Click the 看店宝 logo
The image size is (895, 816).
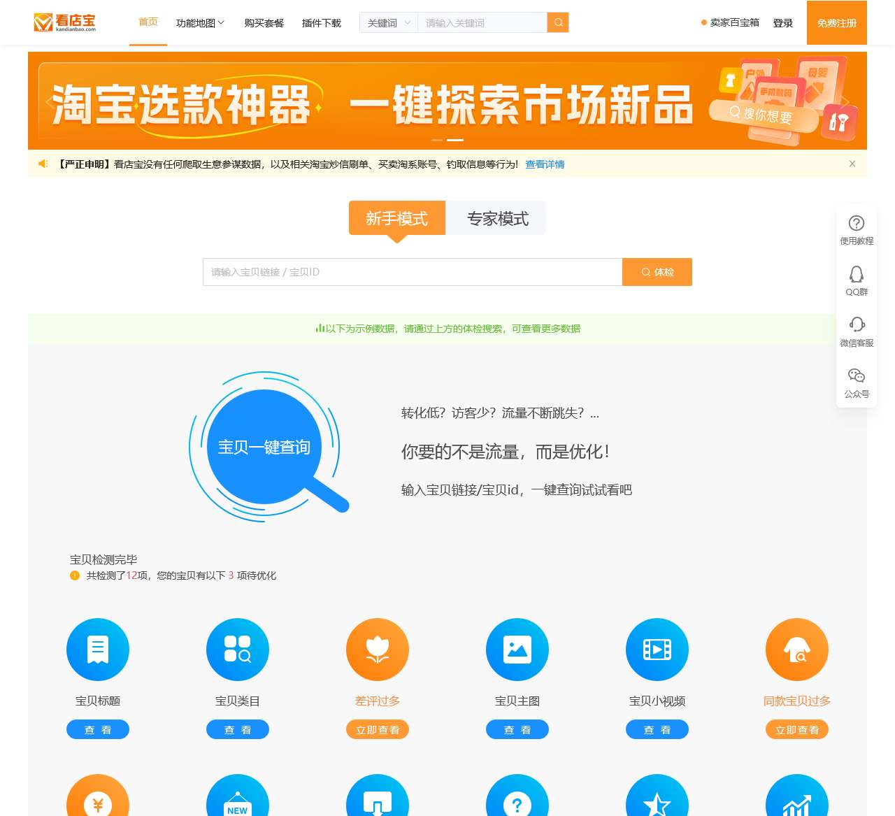pyautogui.click(x=65, y=22)
